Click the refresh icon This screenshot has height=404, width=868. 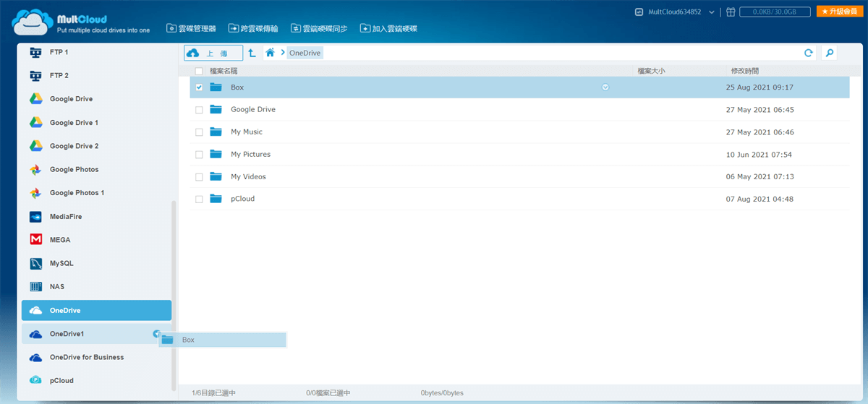[809, 53]
